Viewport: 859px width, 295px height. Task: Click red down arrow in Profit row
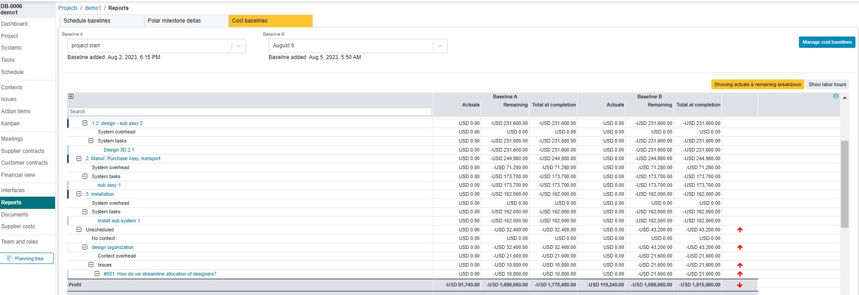click(x=740, y=285)
